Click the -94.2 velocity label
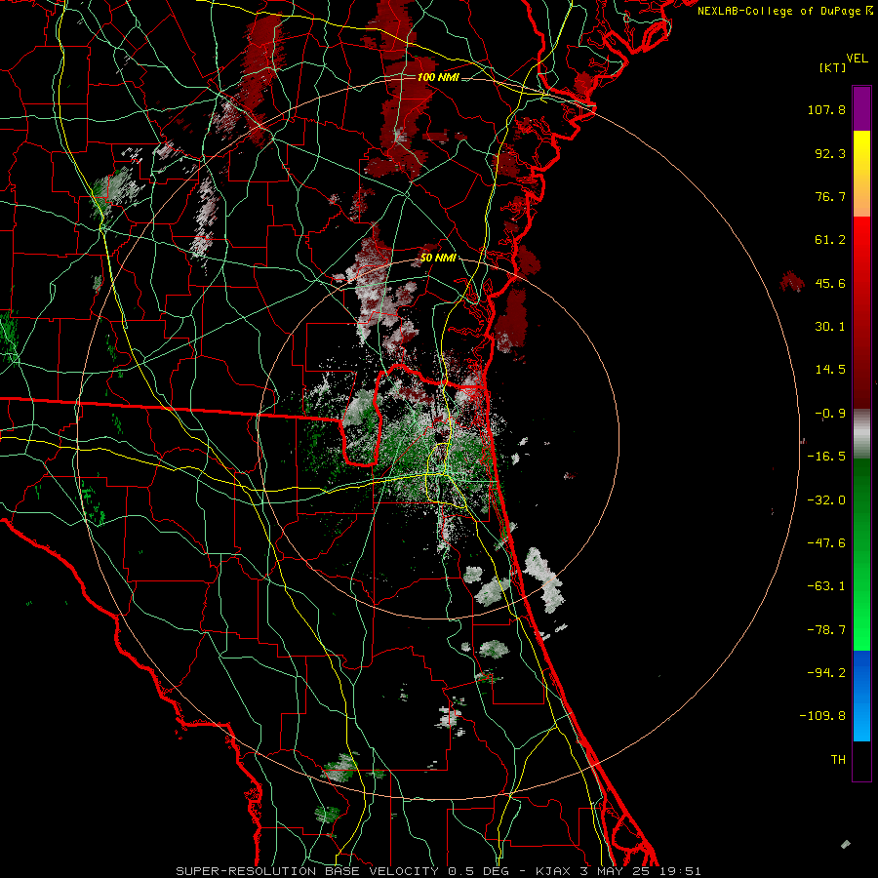Viewport: 878px width, 878px height. pos(826,673)
